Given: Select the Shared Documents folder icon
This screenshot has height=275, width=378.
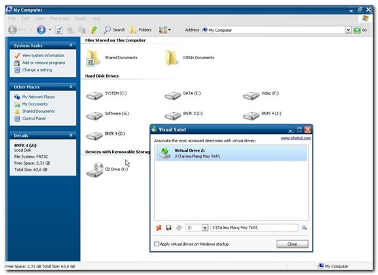Looking at the screenshot, I should (93, 58).
